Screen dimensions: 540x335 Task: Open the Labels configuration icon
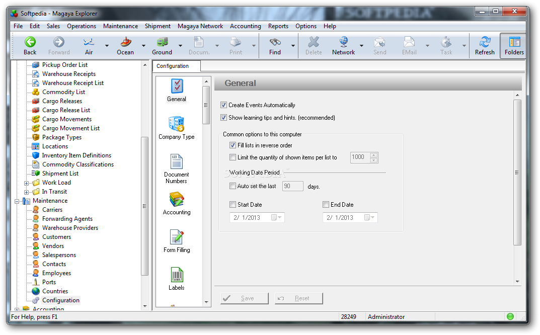177,275
